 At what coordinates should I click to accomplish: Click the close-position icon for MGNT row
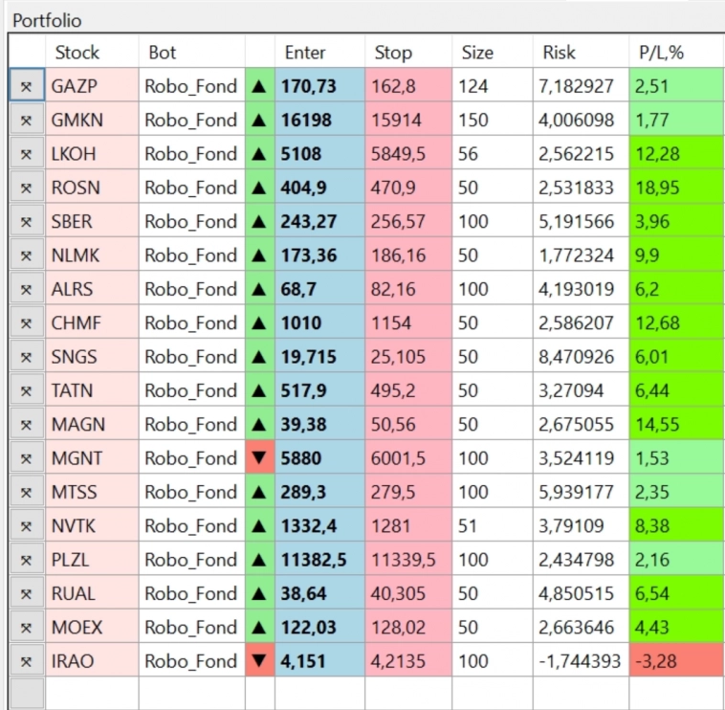pos(27,458)
